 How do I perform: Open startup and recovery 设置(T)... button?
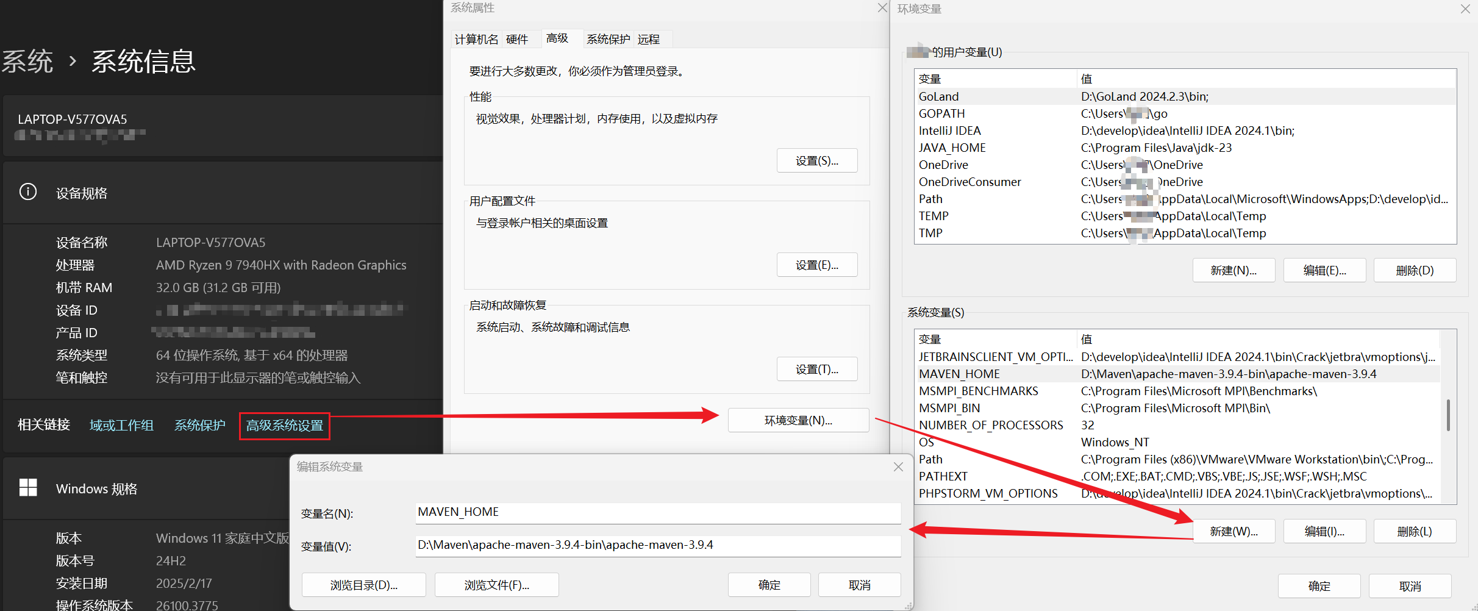(x=817, y=370)
